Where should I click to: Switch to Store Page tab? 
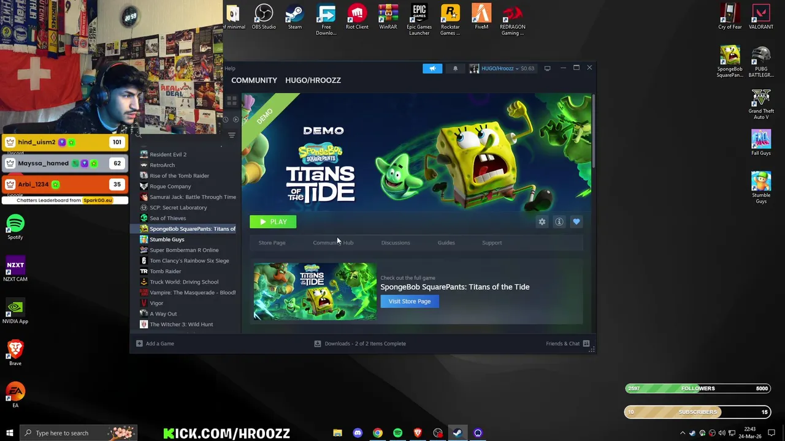[272, 243]
